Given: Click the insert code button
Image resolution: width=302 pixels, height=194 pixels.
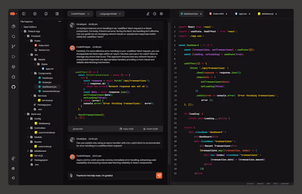Looking at the screenshot, I should click(151, 129).
